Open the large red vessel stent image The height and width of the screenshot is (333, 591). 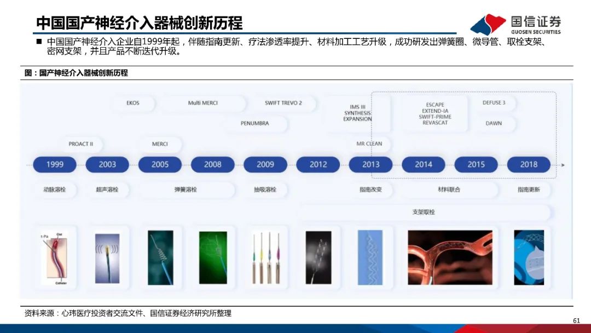[450, 257]
